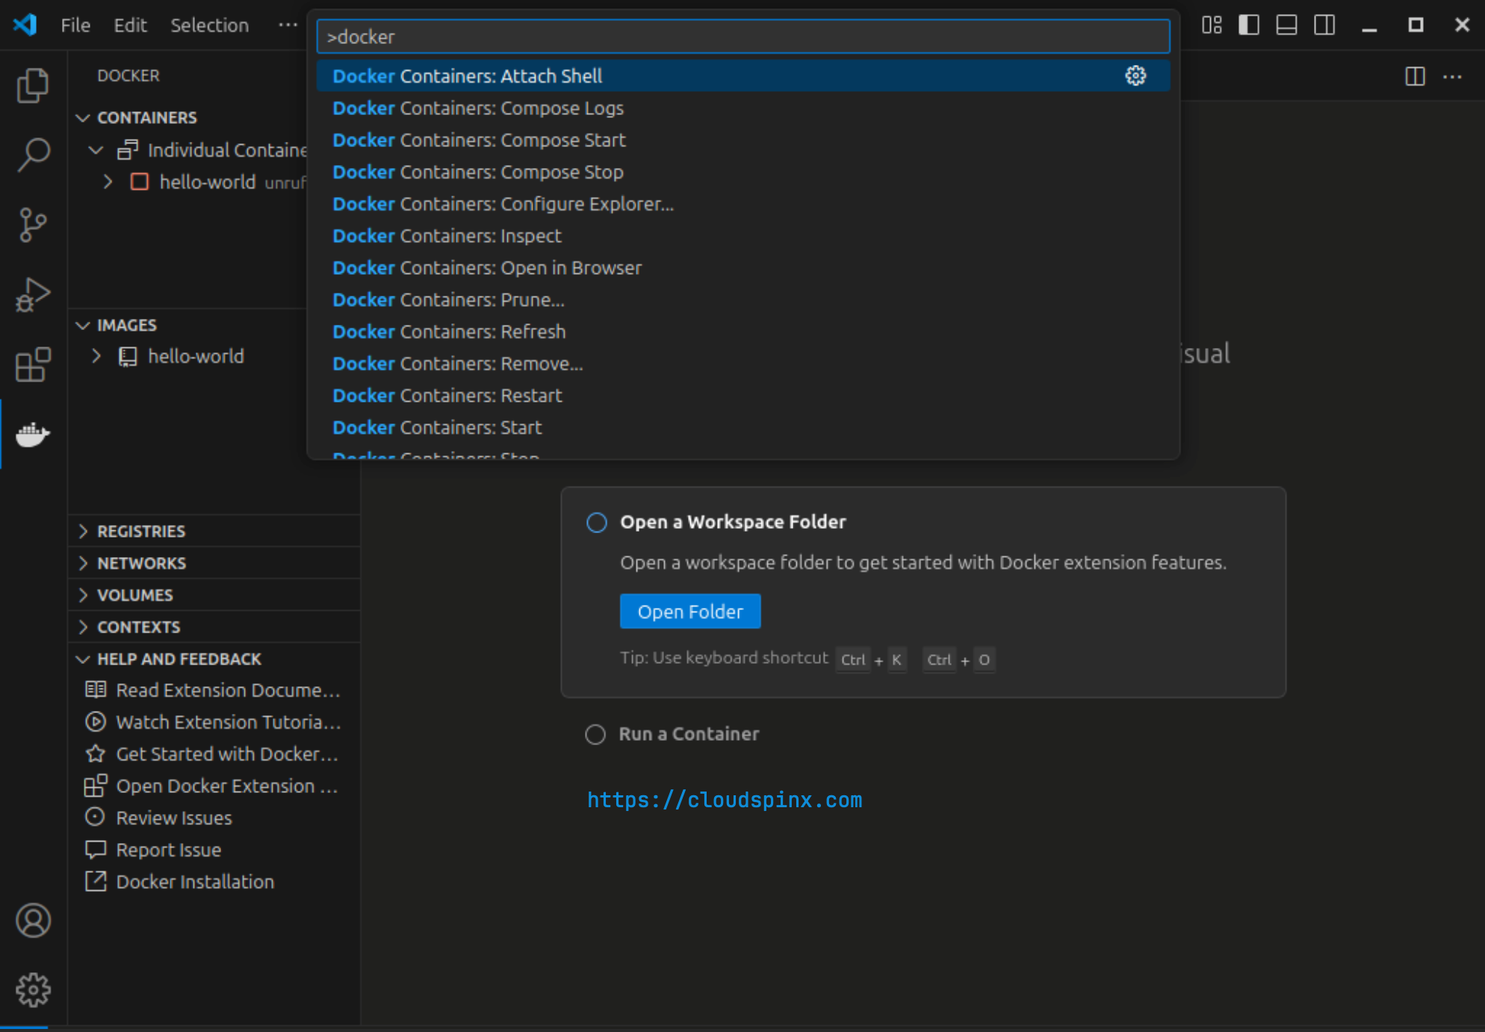Toggle the Panel layout control top right

(x=1286, y=25)
